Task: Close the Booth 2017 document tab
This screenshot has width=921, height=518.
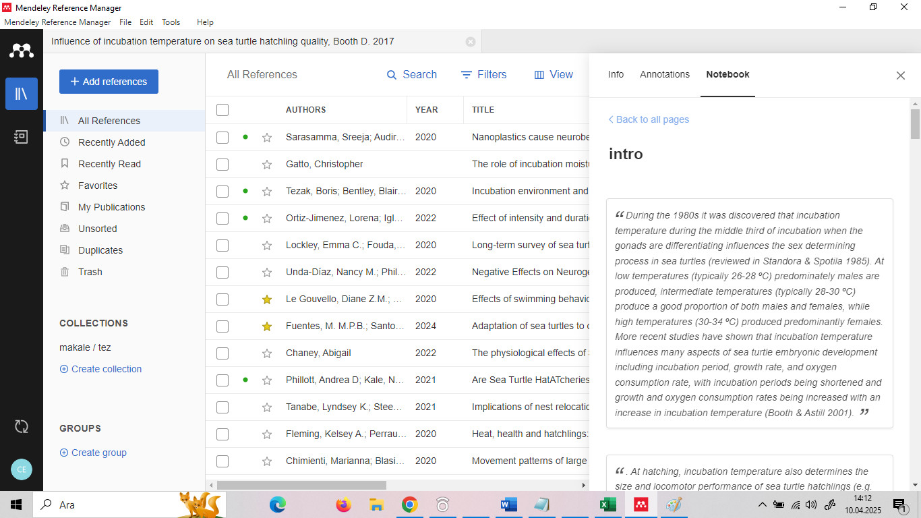Action: pyautogui.click(x=471, y=42)
